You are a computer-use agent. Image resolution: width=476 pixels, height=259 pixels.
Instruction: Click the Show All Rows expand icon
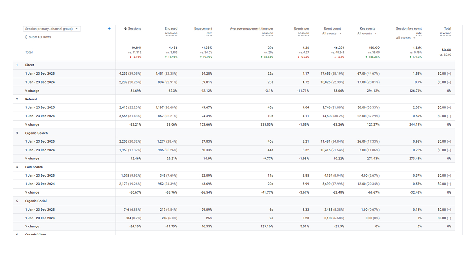[x=26, y=37]
